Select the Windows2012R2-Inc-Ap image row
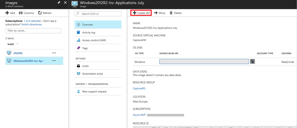Screen dimensions: 297x128 click(34, 61)
